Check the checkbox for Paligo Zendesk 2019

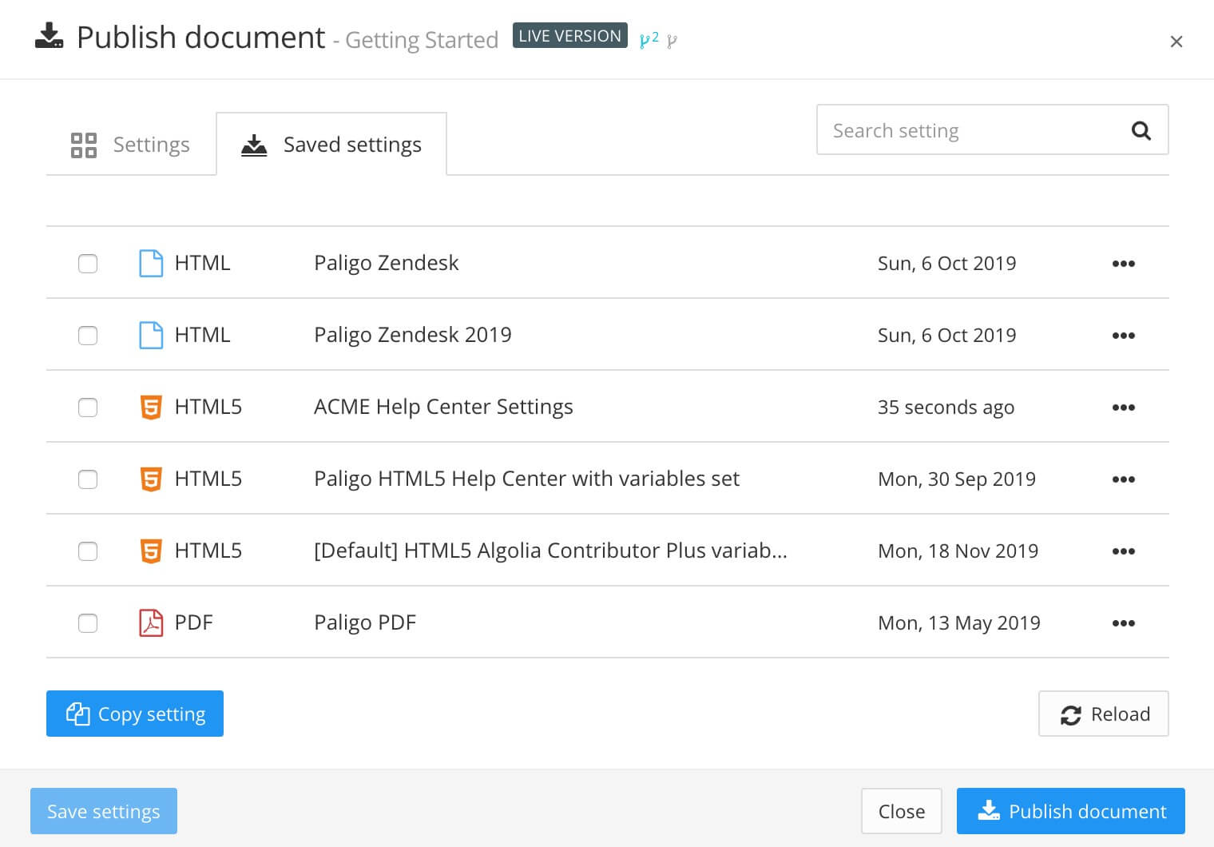coord(88,335)
